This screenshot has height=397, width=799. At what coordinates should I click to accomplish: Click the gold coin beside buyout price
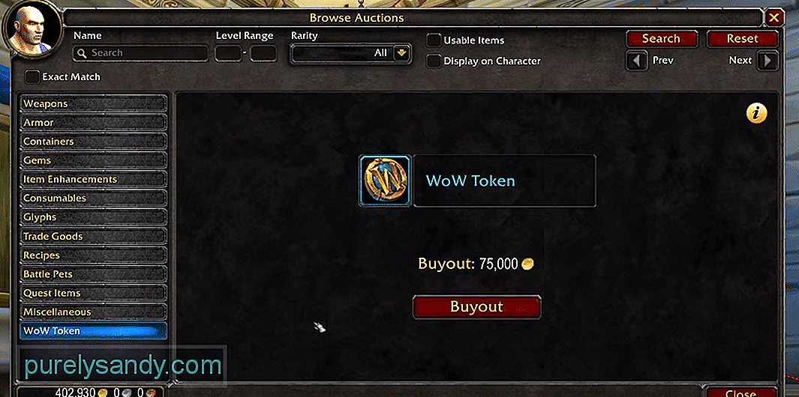527,264
